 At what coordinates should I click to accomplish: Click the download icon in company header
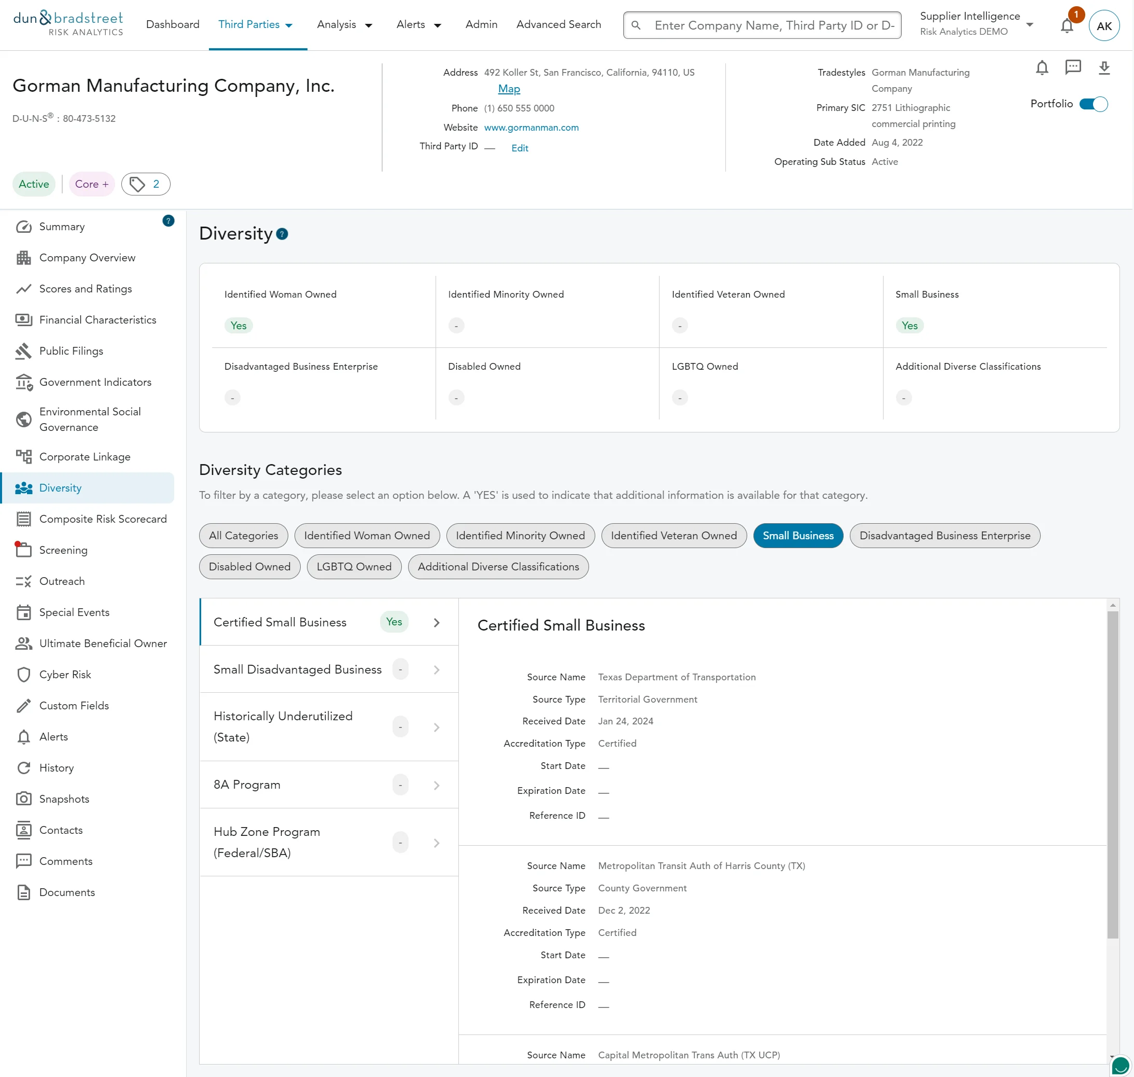tap(1104, 68)
